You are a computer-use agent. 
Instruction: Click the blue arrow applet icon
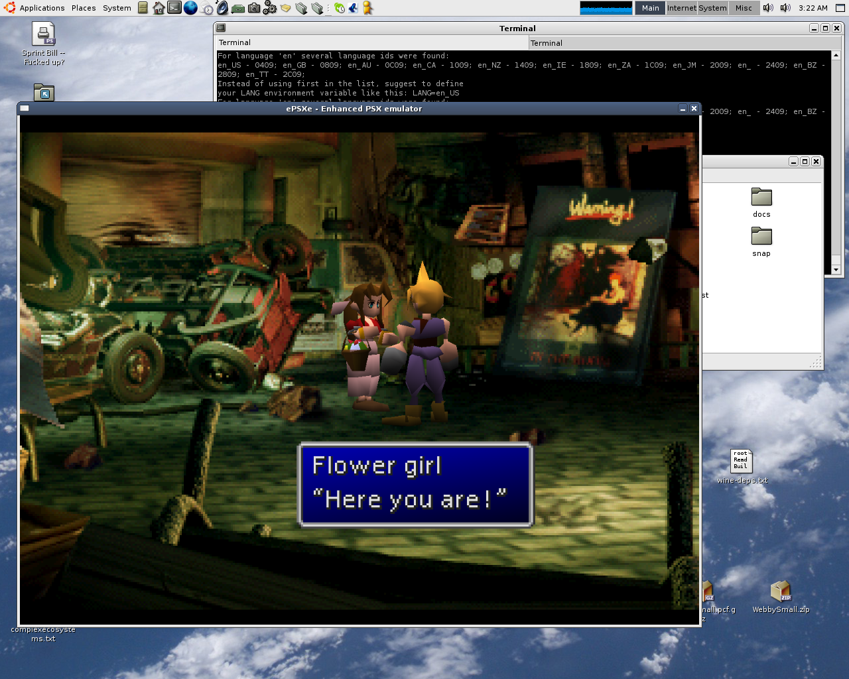coord(353,8)
